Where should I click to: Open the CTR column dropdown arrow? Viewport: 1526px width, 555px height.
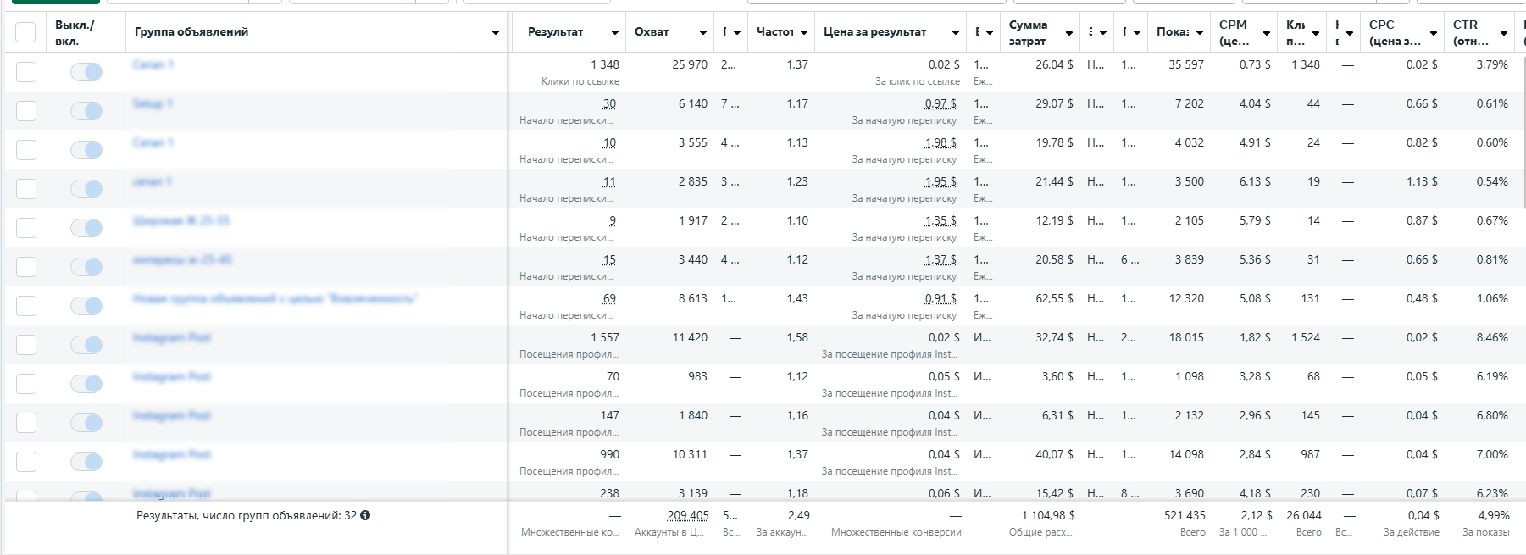coord(1504,33)
